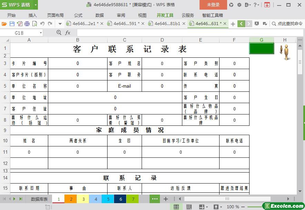Viewport: 305px width, 210px height.
Task: Click the Print Preview icon
Action: coord(34,24)
